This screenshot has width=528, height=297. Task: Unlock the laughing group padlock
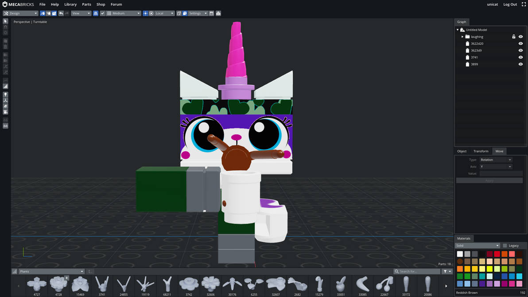[513, 37]
